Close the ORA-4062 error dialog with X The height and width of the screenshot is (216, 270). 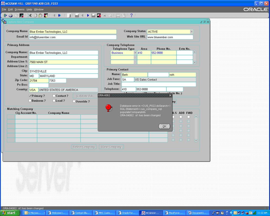(170, 95)
